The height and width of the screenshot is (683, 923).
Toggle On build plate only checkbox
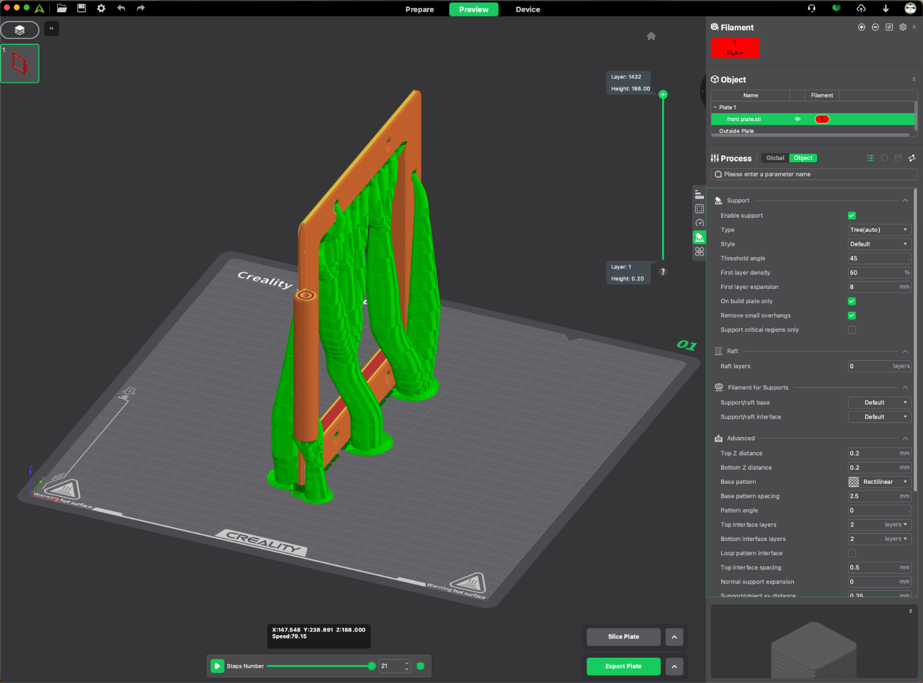point(852,301)
